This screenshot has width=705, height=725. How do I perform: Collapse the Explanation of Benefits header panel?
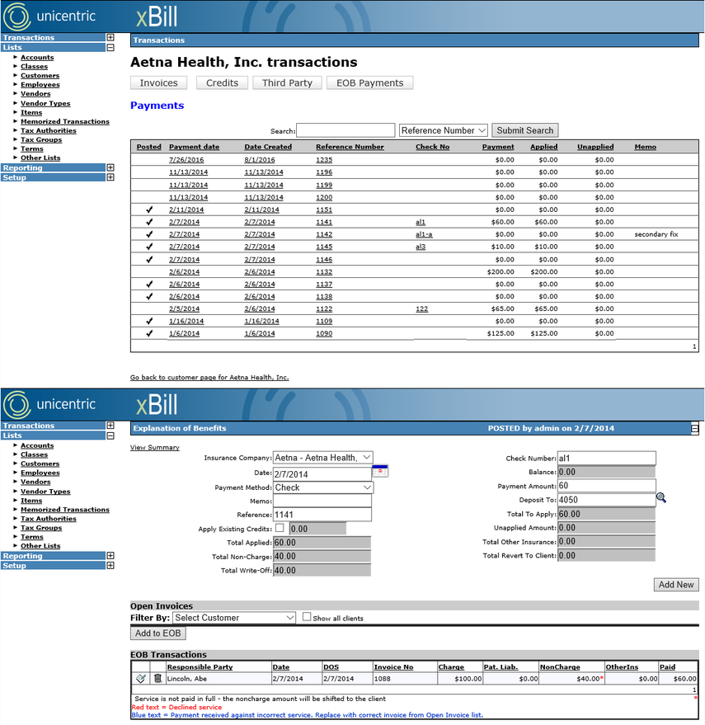(694, 429)
